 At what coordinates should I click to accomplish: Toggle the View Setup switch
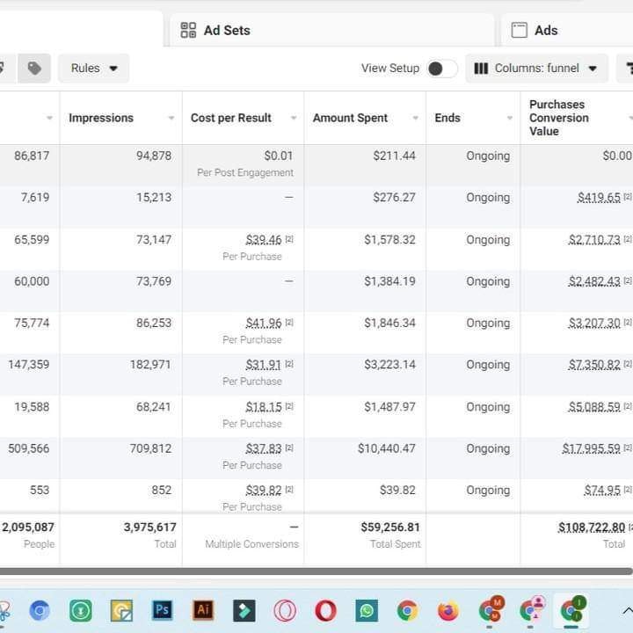coord(441,69)
